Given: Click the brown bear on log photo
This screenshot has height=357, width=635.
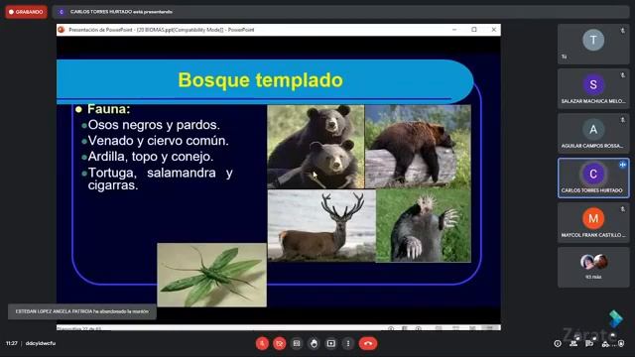Looking at the screenshot, I should [419, 147].
